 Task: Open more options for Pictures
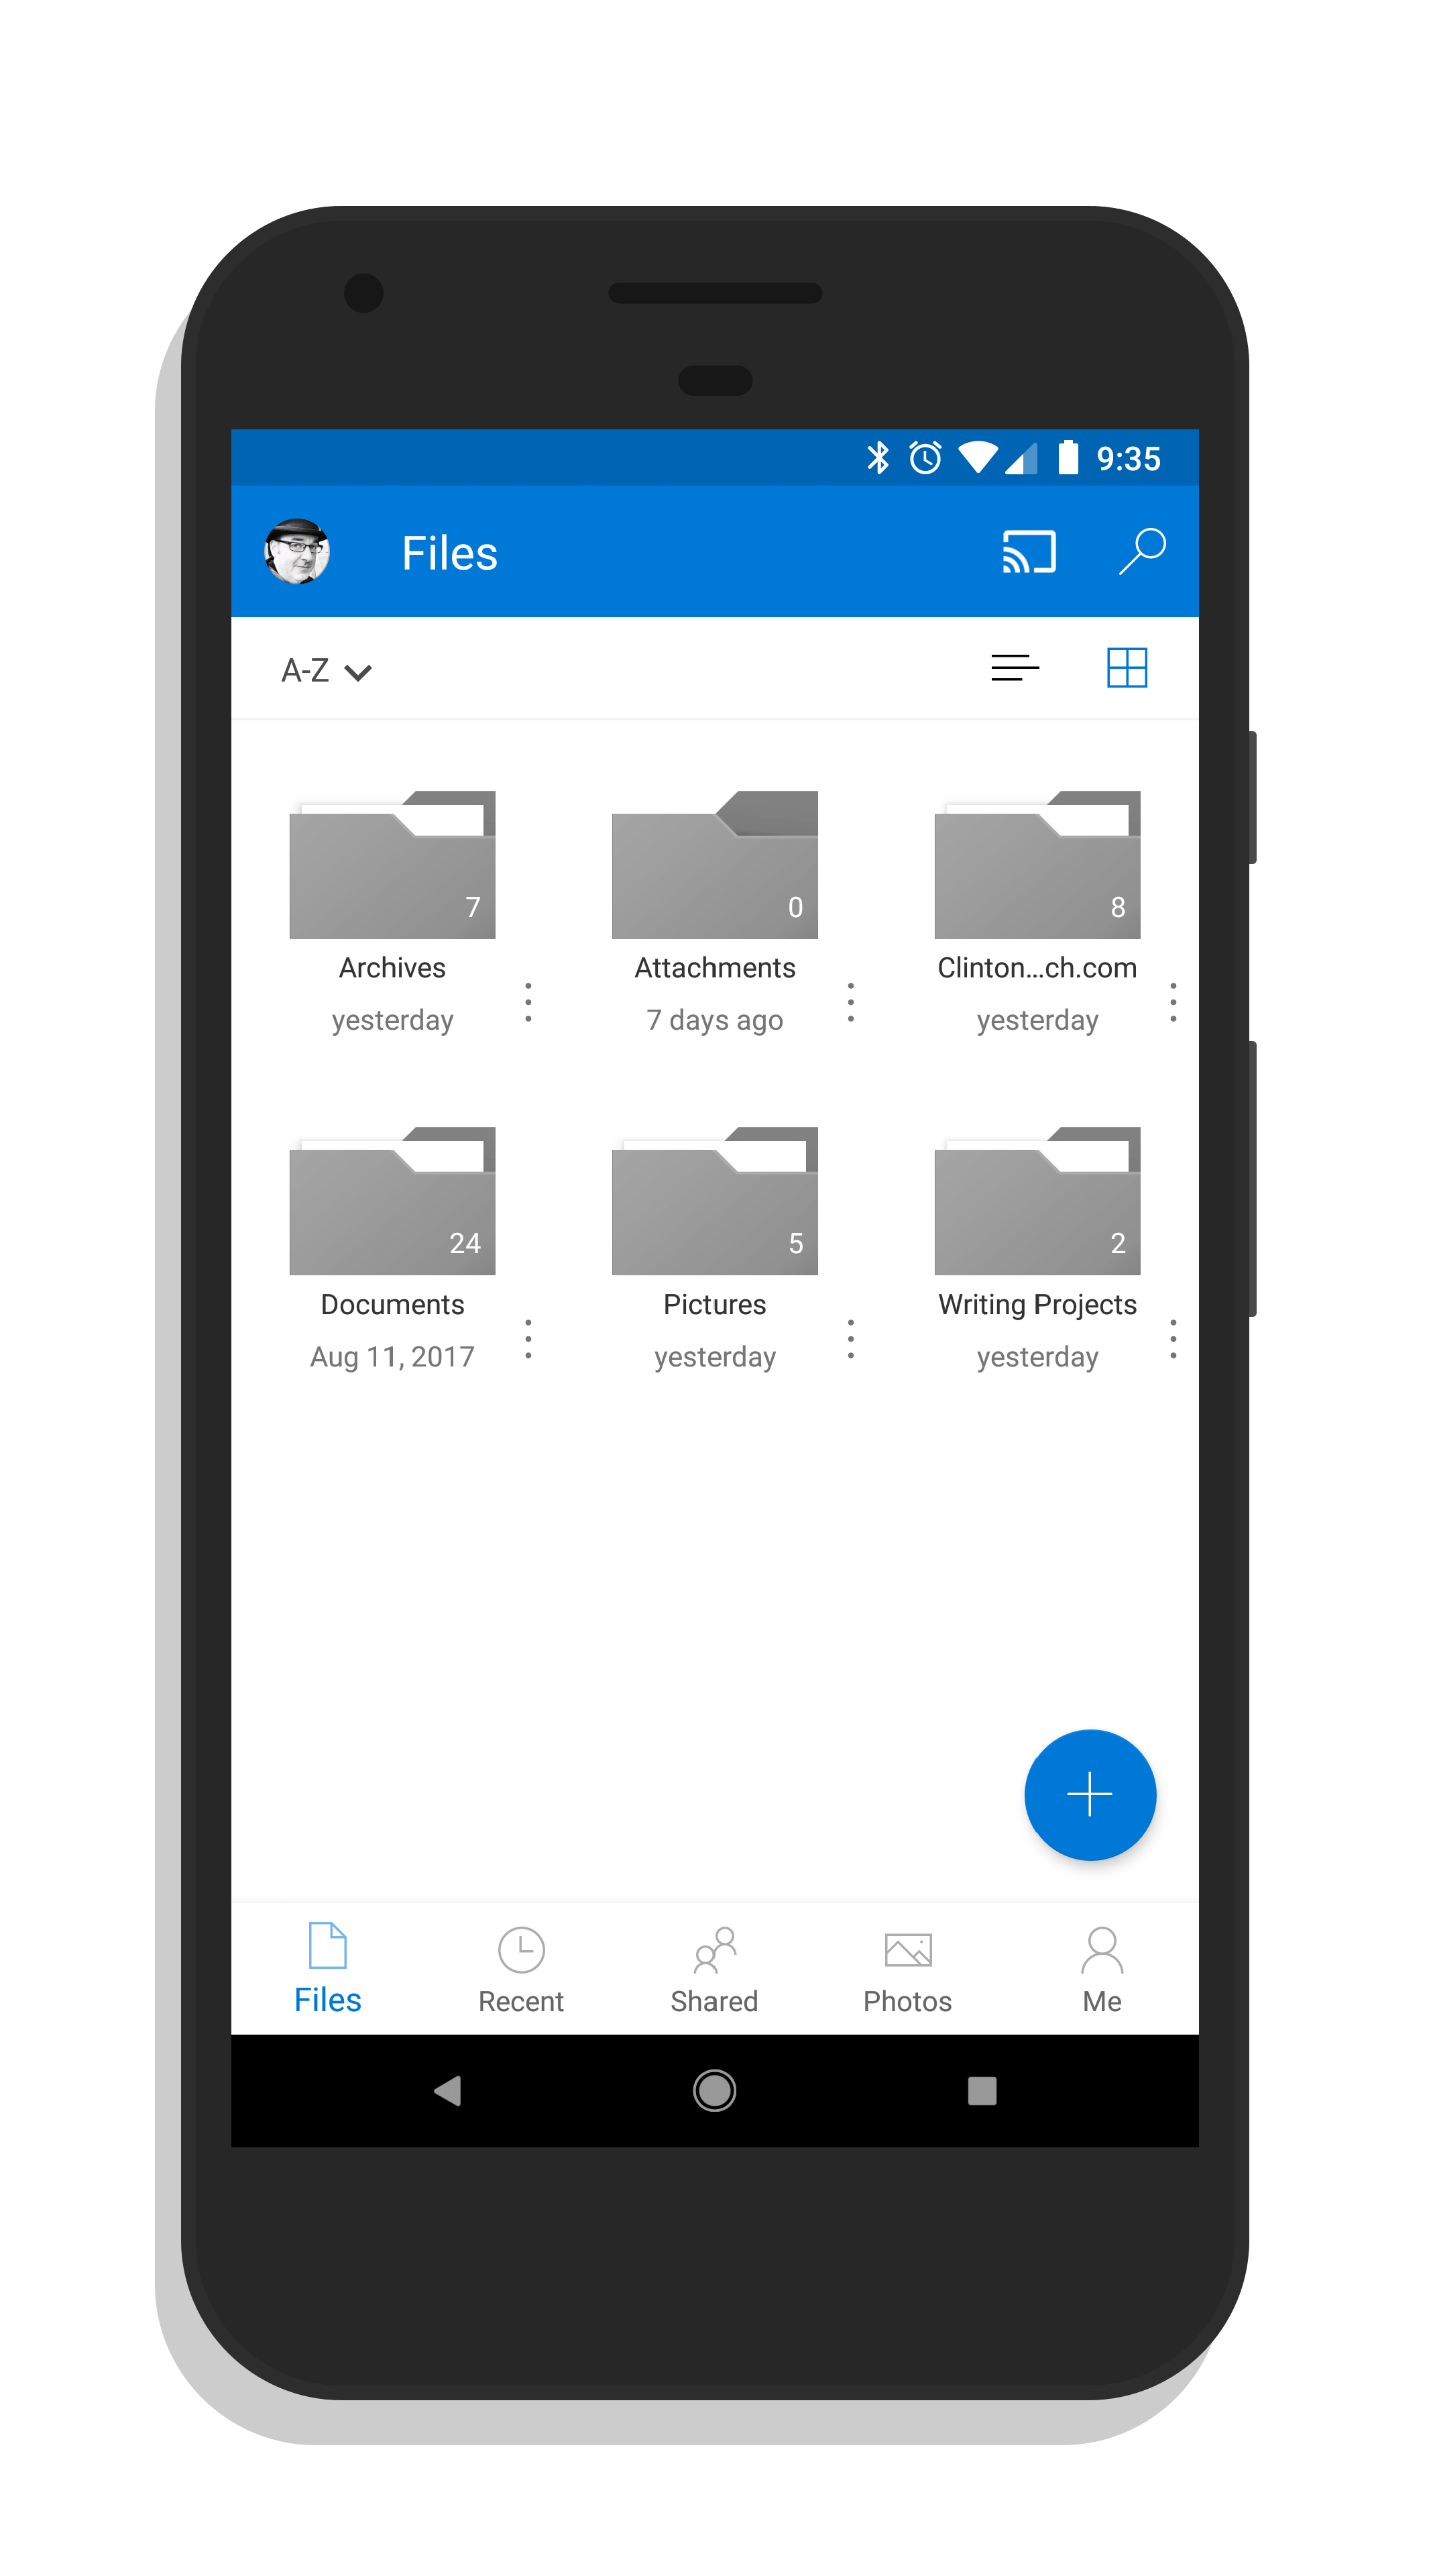point(850,1339)
